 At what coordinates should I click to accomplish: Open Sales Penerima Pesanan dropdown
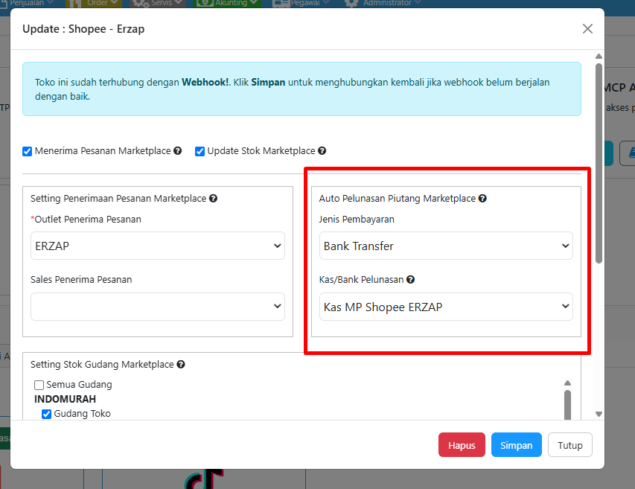pos(158,307)
